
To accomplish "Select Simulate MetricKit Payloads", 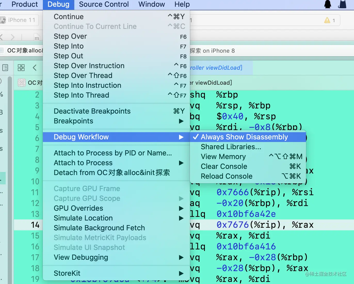I will coord(116,238).
